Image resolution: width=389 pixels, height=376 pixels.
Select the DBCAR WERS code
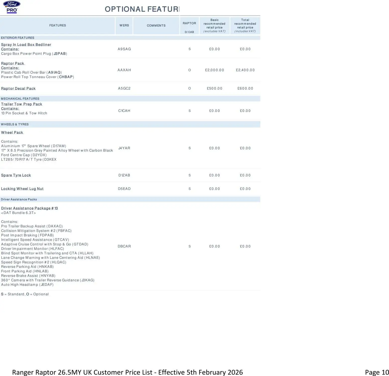point(124,246)
